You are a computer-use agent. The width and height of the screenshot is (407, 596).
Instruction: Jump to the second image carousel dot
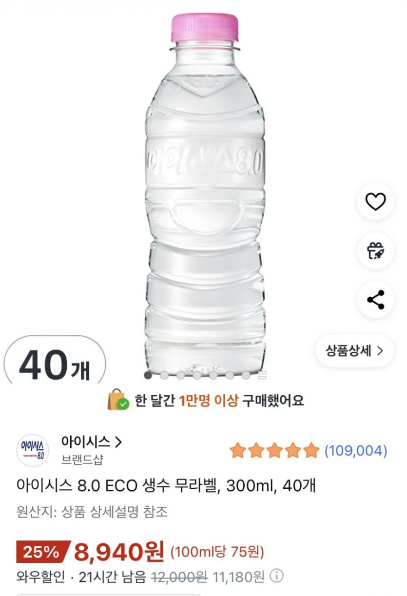164,375
